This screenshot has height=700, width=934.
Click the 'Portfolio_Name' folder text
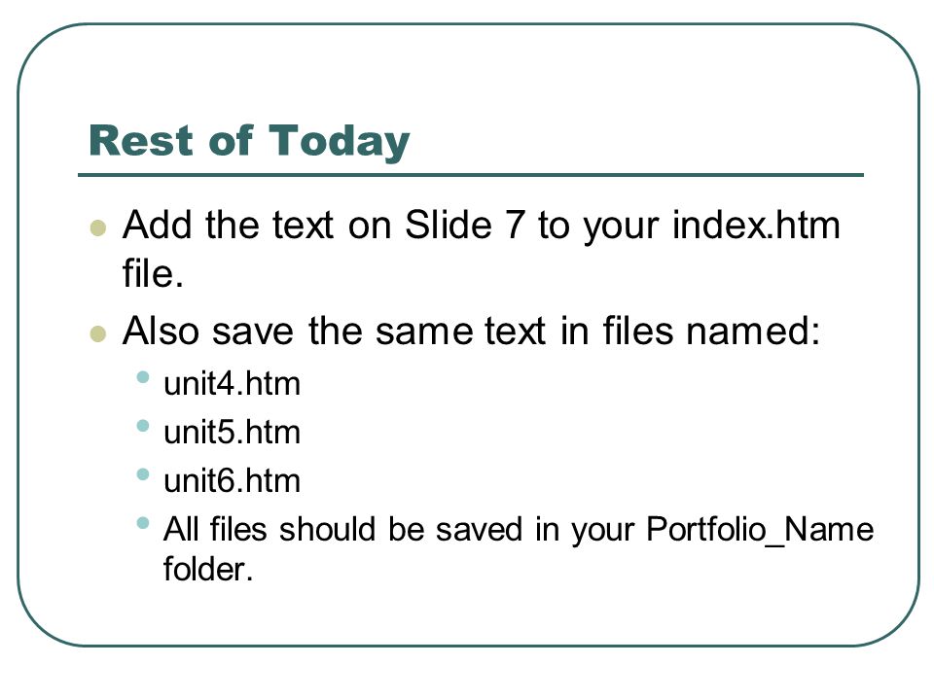760,530
